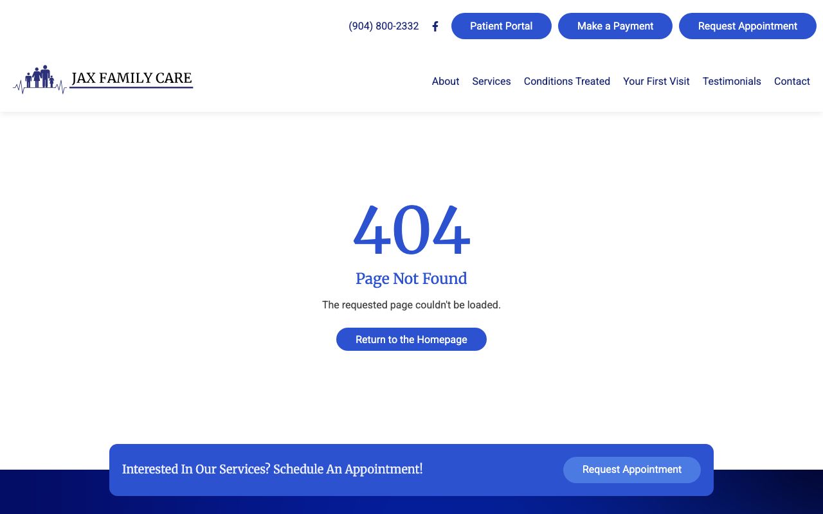Viewport: 823px width, 514px height.
Task: Click the Page Not Found heading
Action: coord(411,278)
